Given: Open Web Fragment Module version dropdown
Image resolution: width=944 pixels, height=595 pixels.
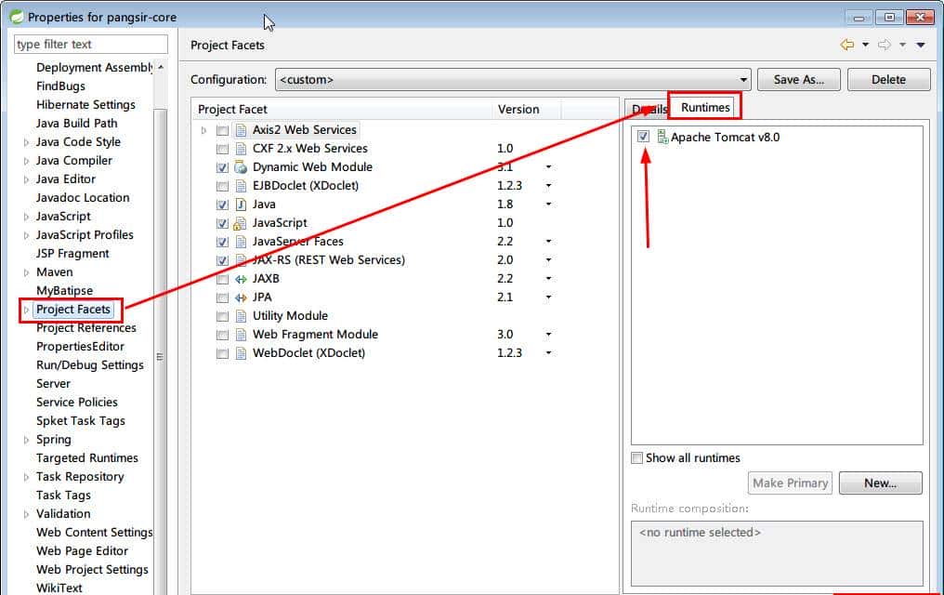Looking at the screenshot, I should click(548, 335).
